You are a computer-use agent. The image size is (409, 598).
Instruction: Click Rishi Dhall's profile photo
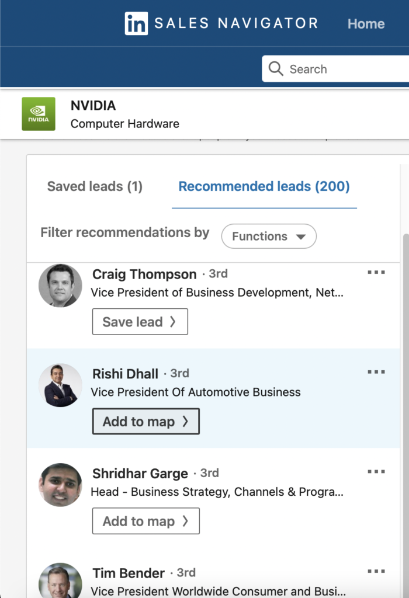pos(60,385)
